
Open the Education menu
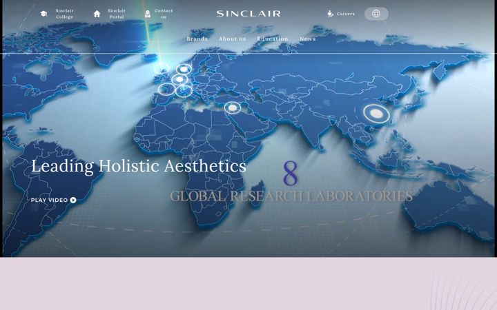click(x=273, y=39)
